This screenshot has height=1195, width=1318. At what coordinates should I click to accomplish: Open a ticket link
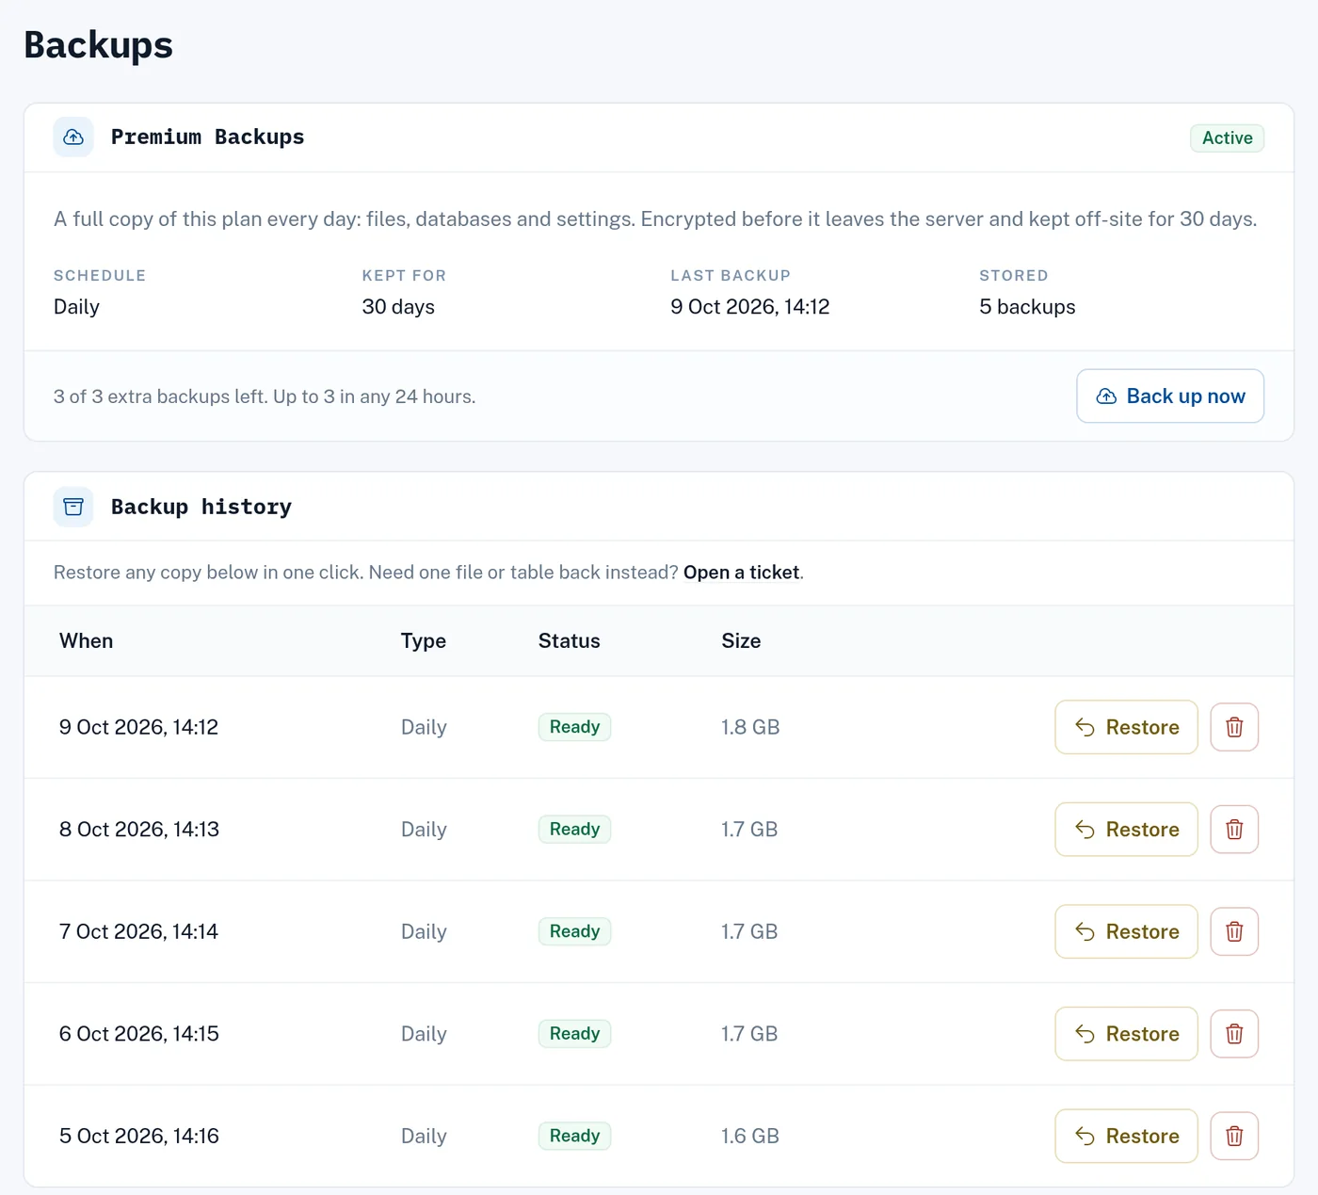click(742, 573)
